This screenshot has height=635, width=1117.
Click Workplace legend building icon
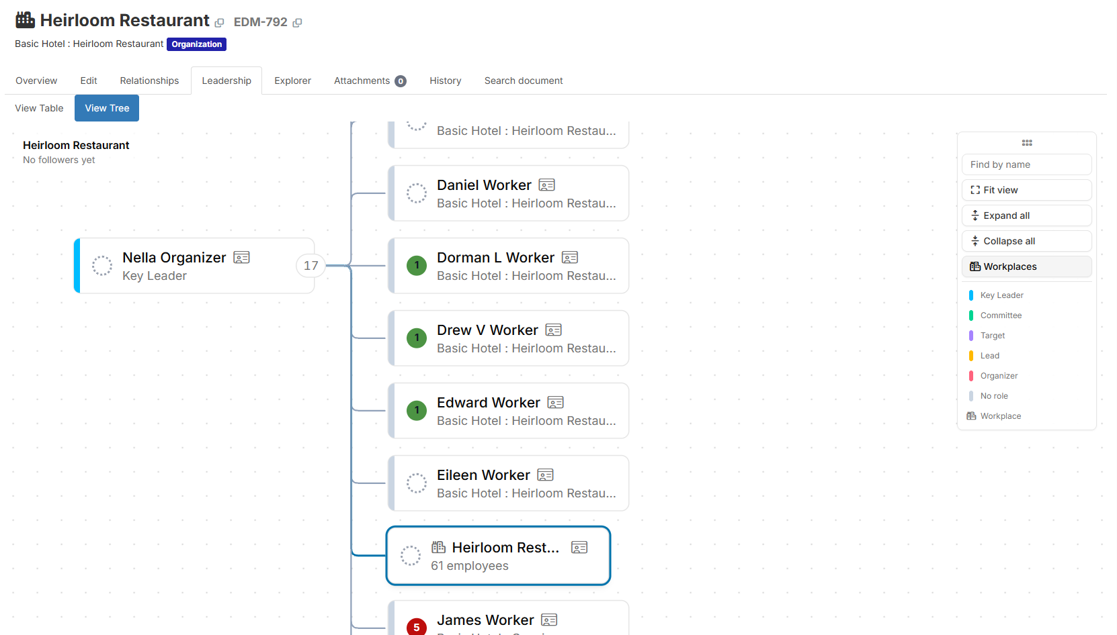971,416
